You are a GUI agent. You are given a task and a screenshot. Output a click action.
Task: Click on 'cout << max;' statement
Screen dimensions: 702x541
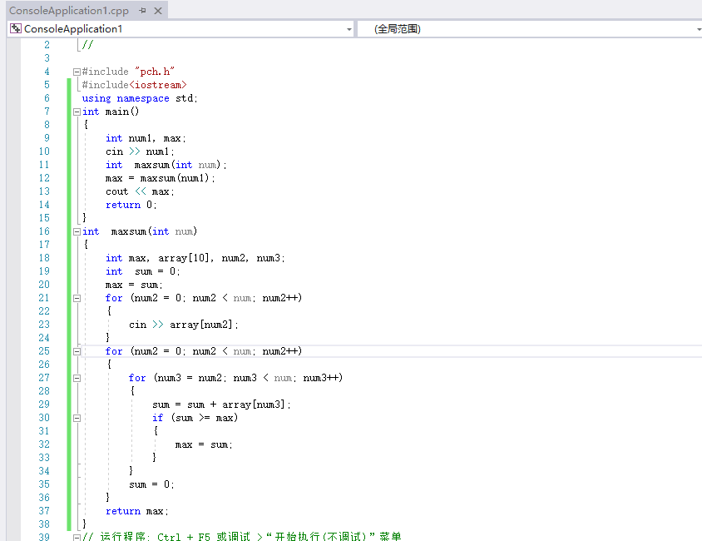(x=140, y=191)
